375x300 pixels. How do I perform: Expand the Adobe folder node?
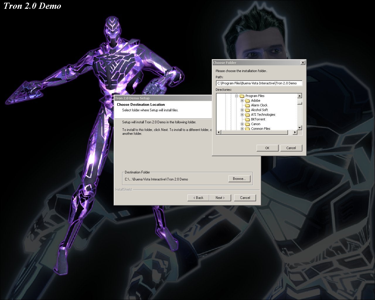pyautogui.click(x=242, y=100)
